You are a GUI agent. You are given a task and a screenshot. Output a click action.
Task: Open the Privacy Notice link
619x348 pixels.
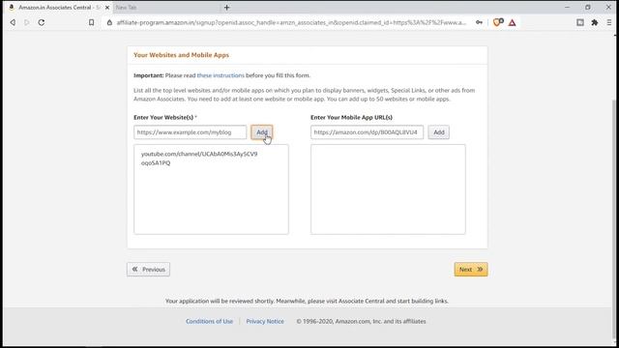(265, 321)
